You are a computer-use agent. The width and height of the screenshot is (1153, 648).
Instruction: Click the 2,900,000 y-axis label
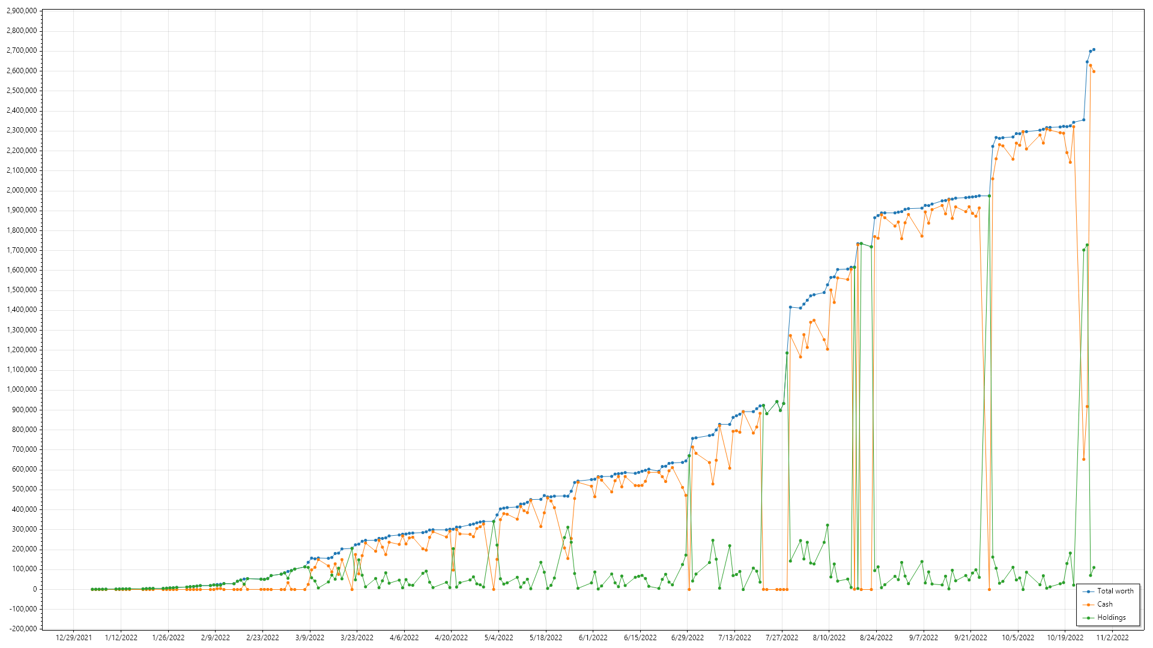tap(21, 11)
